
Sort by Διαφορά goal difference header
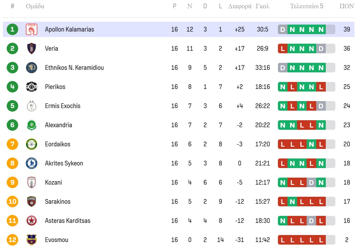240,6
